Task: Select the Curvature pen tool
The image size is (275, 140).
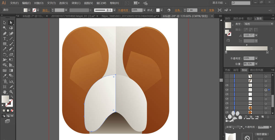Action: coord(11,33)
